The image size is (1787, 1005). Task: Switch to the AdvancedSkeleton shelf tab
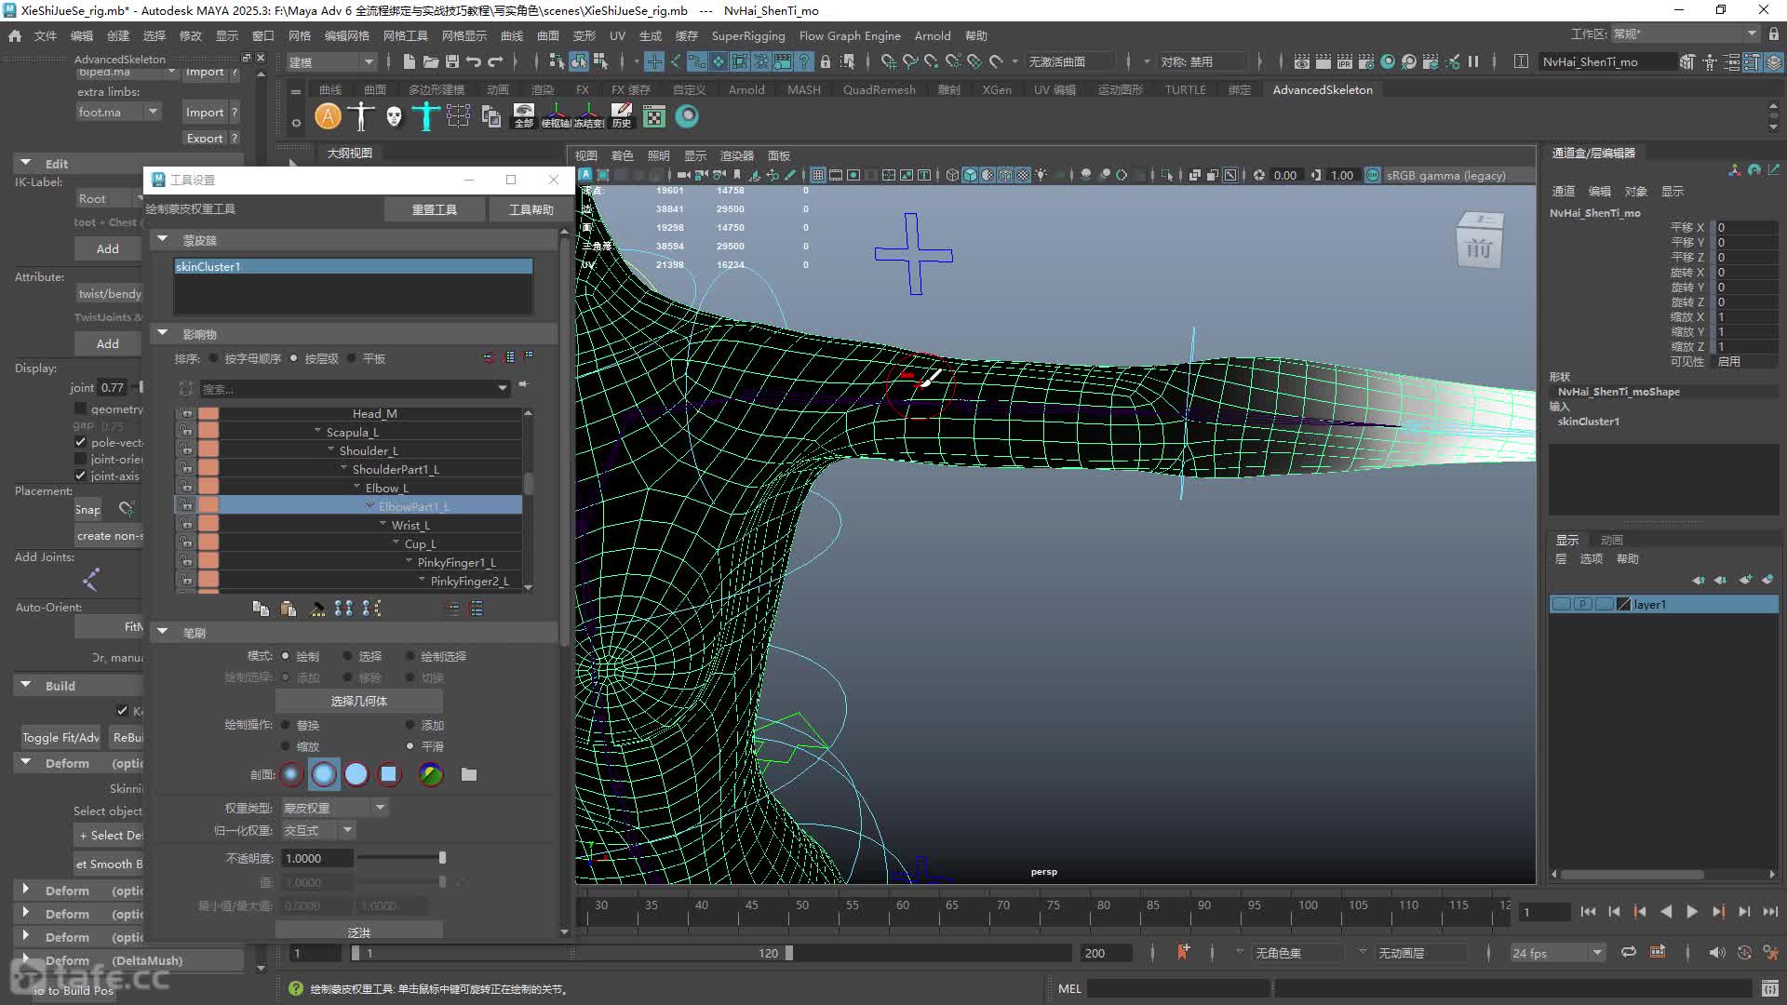(x=1322, y=89)
